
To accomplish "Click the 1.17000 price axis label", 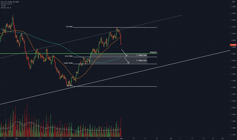I will (x=233, y=88).
